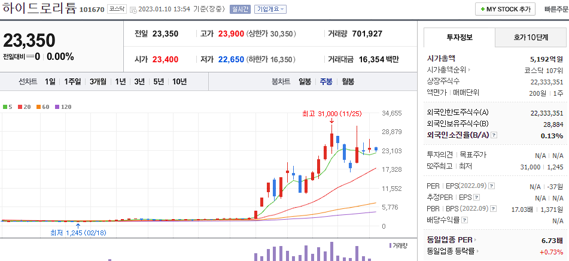Click the 외국인소진율 value 0.13%
Image resolution: width=569 pixels, height=261 pixels.
553,136
